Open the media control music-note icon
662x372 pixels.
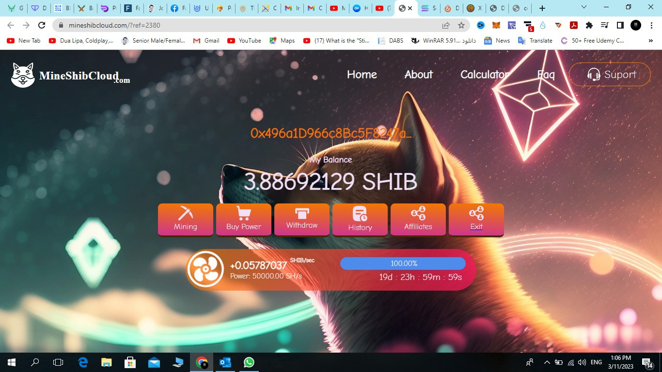pyautogui.click(x=604, y=25)
